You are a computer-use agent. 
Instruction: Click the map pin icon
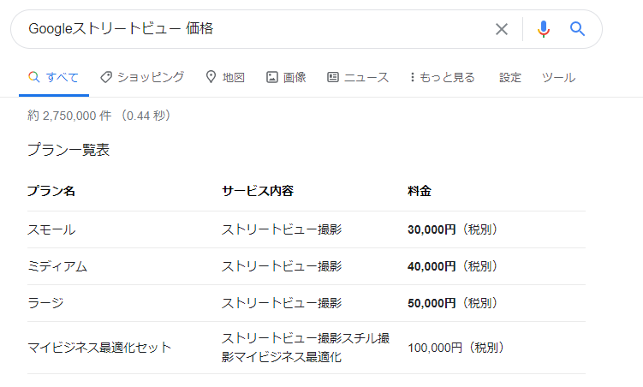point(211,77)
